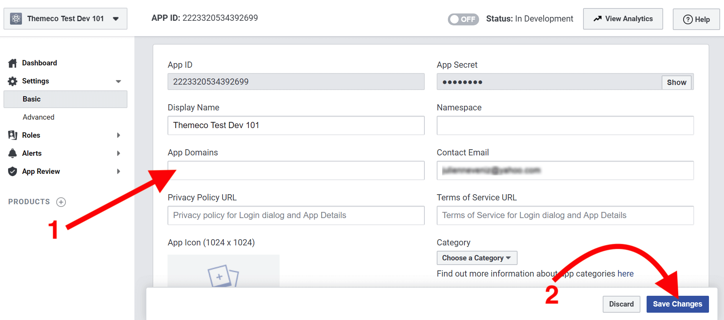
Task: Click the PRODUCTS heading
Action: click(x=29, y=202)
